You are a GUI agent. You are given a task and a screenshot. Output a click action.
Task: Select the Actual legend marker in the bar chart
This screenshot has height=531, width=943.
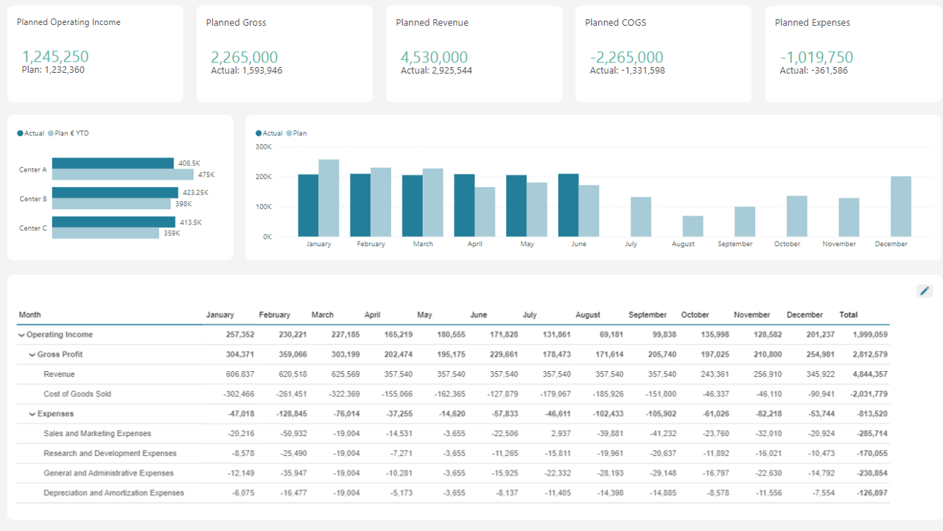pyautogui.click(x=20, y=133)
